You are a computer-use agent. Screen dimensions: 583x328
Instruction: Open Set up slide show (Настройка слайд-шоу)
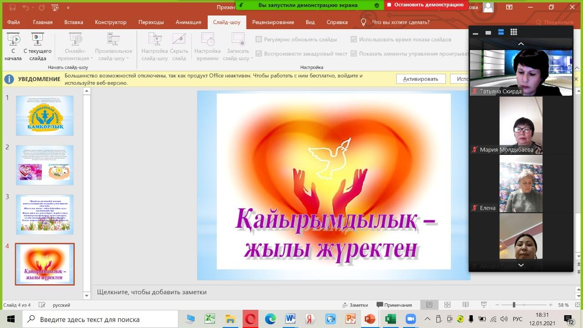click(x=154, y=46)
